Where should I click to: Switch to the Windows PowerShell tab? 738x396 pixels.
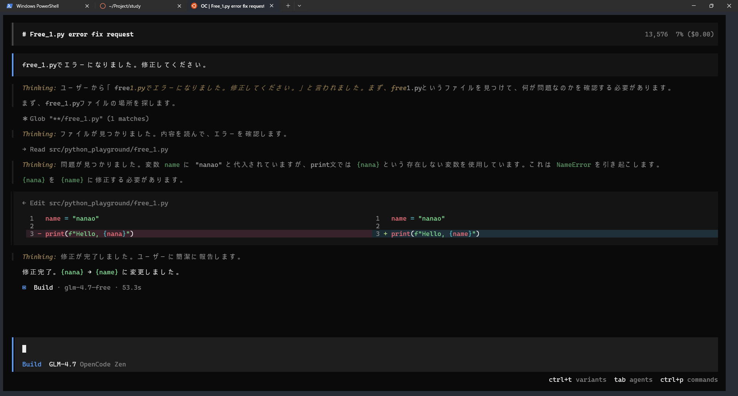[x=38, y=6]
